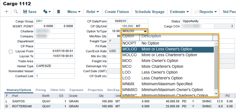
Task: Open the magnifier search icon
Action: click(16, 12)
